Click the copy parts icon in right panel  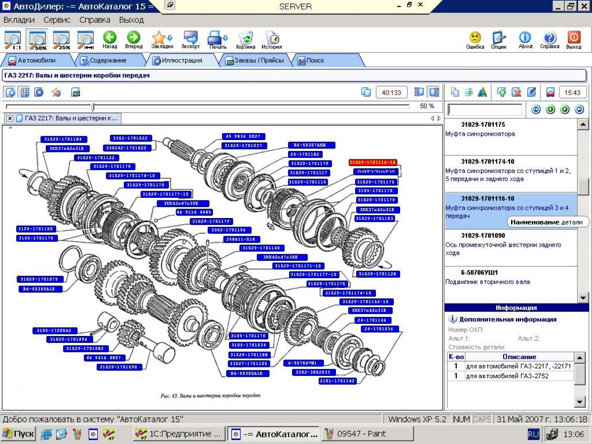(455, 92)
